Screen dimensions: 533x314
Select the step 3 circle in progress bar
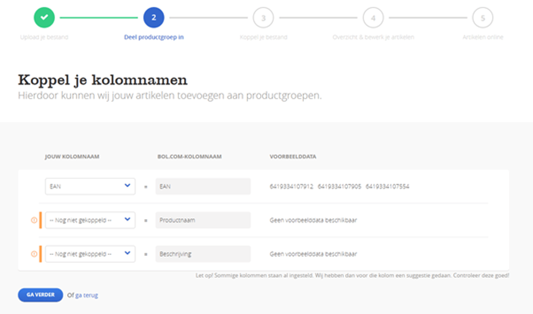[263, 18]
